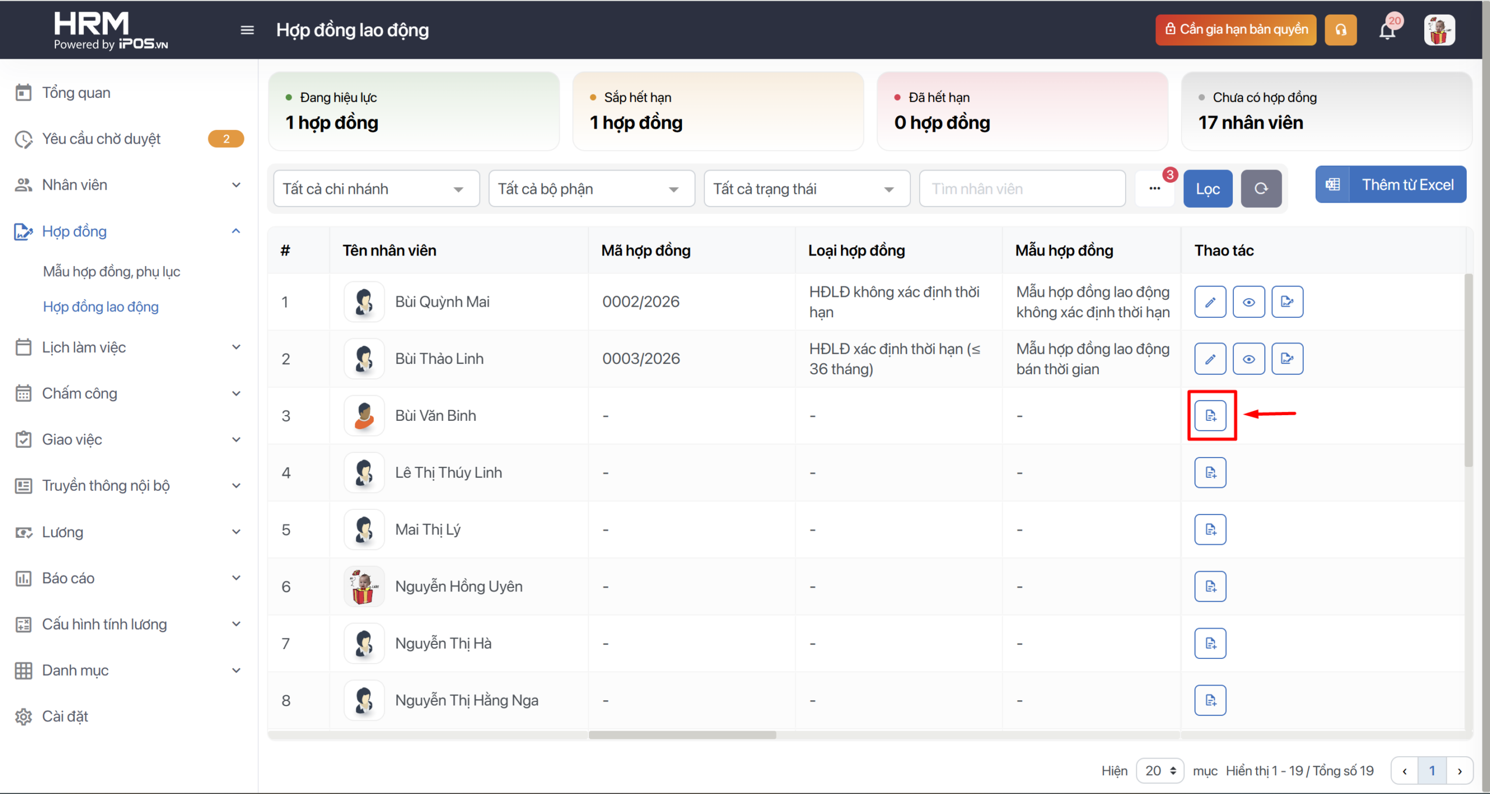Click the Lọc filter button
This screenshot has width=1490, height=794.
point(1208,189)
